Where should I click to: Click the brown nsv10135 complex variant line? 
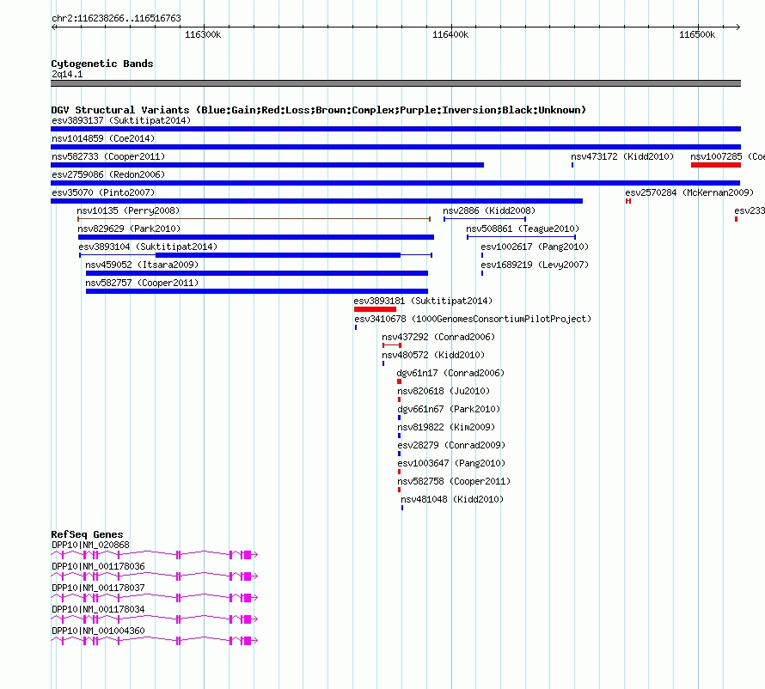(x=254, y=219)
